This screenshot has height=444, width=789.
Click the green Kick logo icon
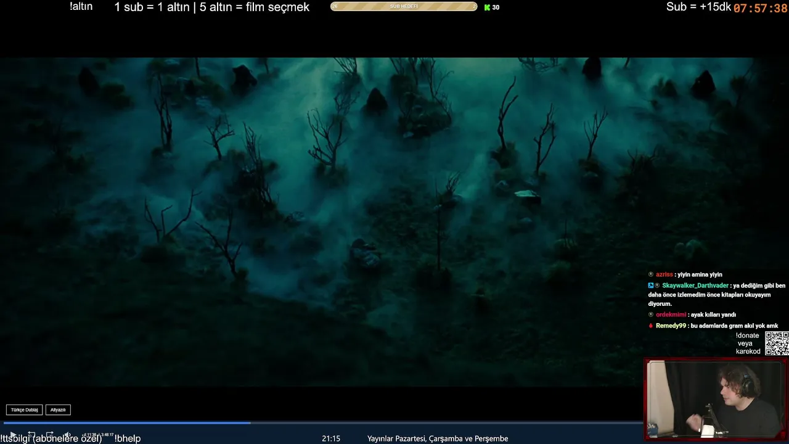click(x=487, y=7)
